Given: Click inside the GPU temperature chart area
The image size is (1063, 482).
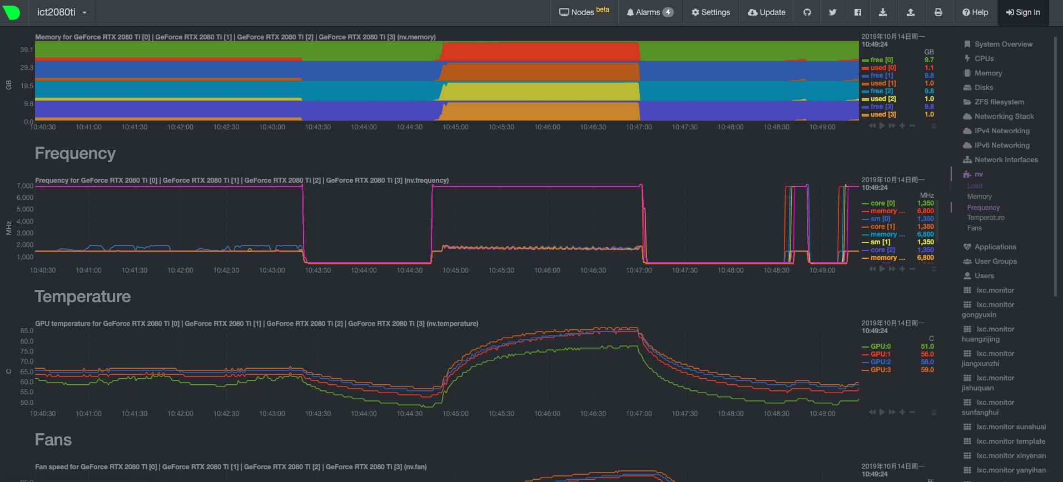Looking at the screenshot, I should (x=446, y=366).
